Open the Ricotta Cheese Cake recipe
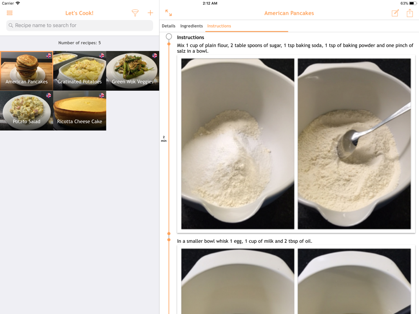The width and height of the screenshot is (419, 314). pyautogui.click(x=80, y=111)
